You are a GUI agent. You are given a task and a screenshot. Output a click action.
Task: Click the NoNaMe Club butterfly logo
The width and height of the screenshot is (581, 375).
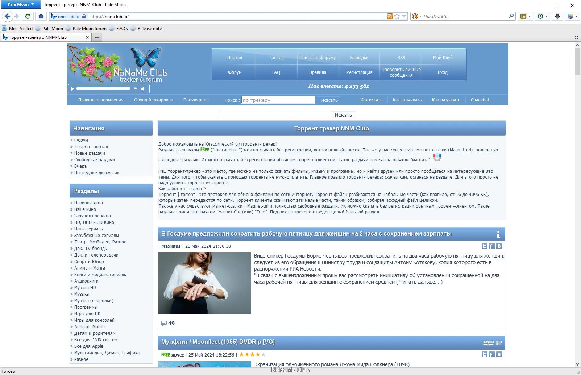point(146,57)
